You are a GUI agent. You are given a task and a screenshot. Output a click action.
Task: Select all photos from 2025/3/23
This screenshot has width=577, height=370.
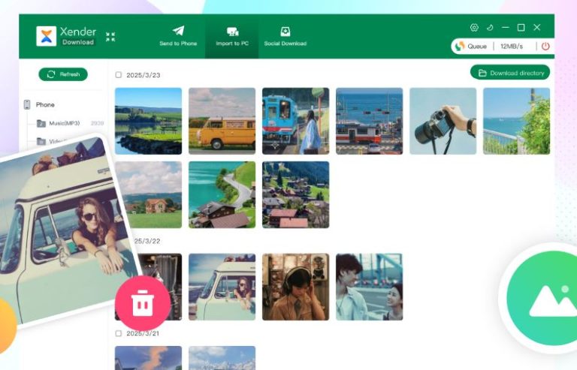pyautogui.click(x=118, y=75)
